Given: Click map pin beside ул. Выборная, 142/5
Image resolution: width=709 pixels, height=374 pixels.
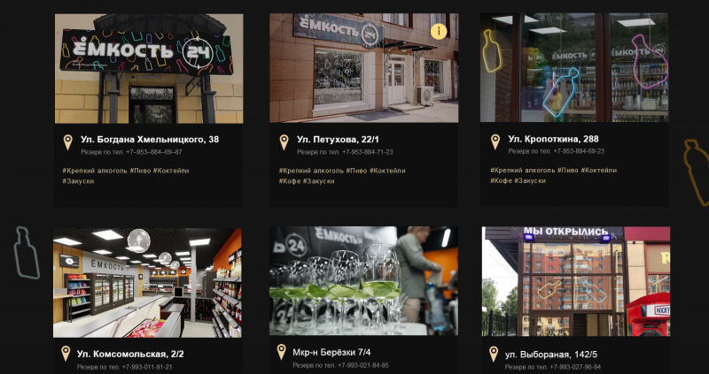Looking at the screenshot, I should pos(494,355).
